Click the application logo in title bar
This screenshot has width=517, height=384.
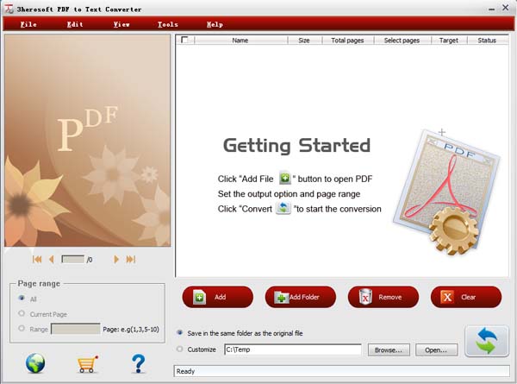tap(9, 9)
